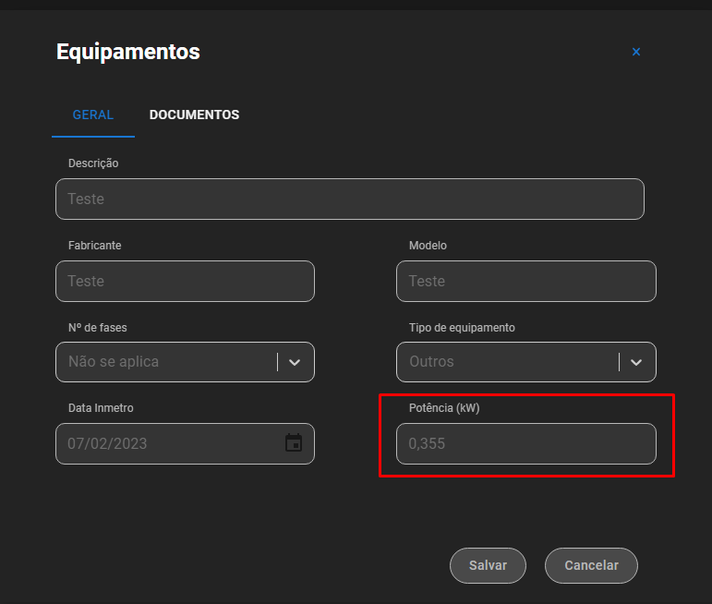
Task: Click the 'Outros' selected equipment type
Action: click(431, 362)
